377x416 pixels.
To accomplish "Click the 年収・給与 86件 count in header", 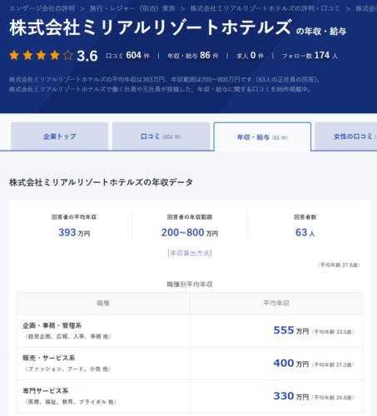I will (193, 56).
